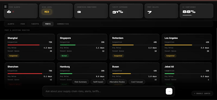
Task: Click Shanghai's 4.2 days delay value
Action: pyautogui.click(x=48, y=48)
